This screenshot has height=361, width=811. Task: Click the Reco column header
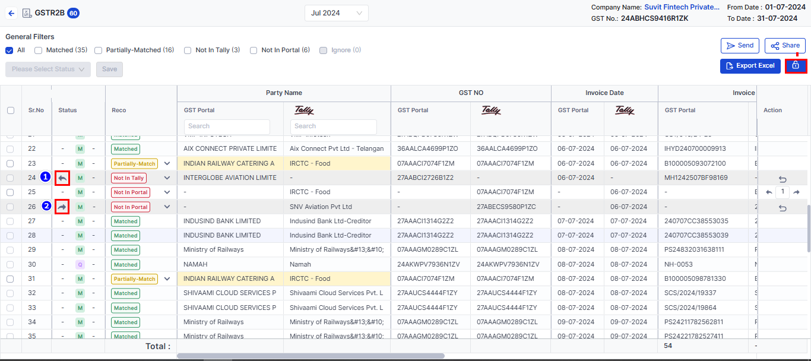click(119, 110)
